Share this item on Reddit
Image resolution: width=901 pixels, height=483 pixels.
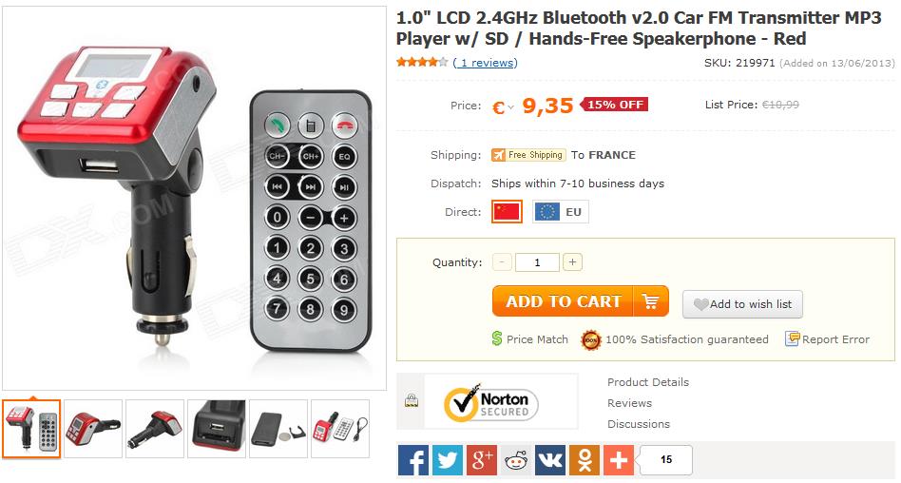click(x=516, y=460)
